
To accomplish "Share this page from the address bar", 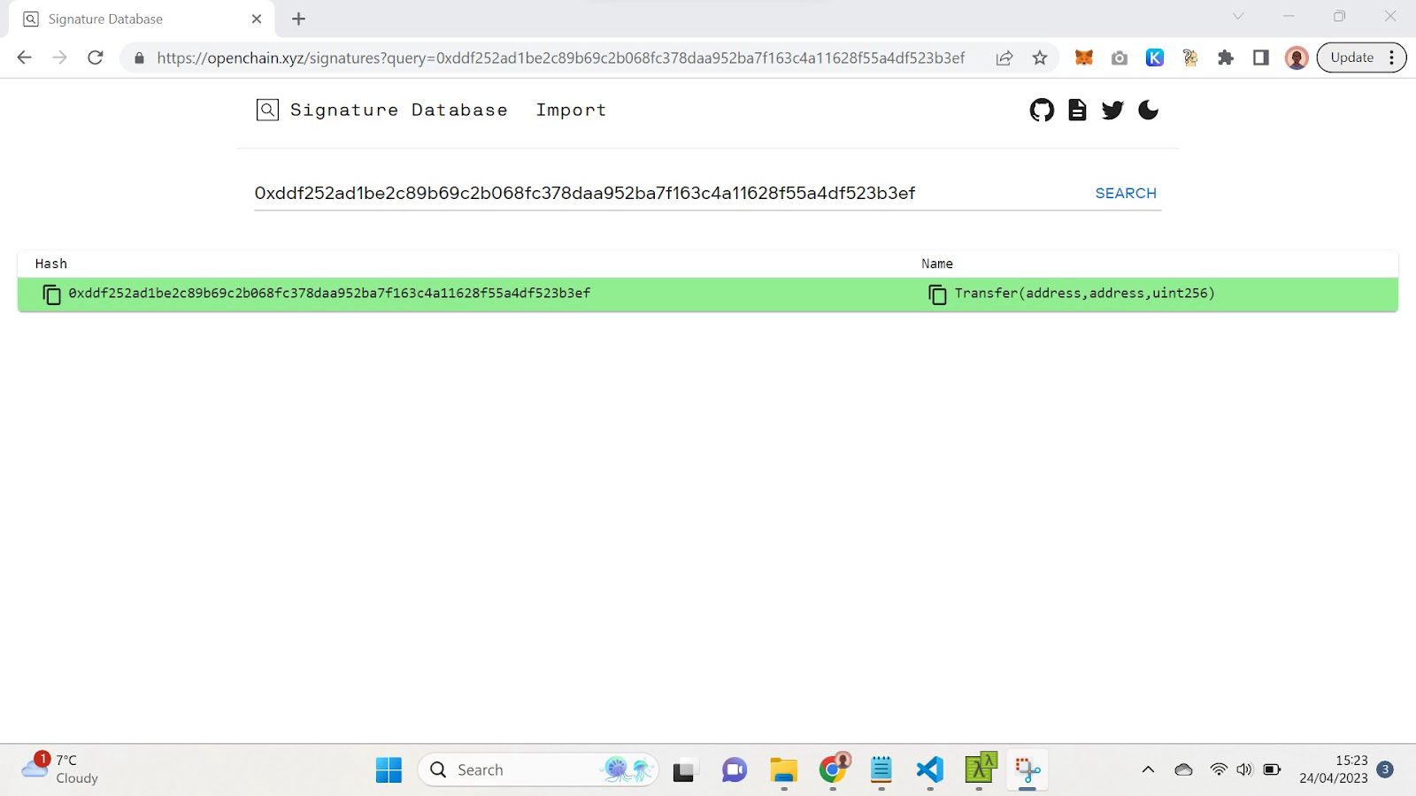I will (x=1004, y=58).
